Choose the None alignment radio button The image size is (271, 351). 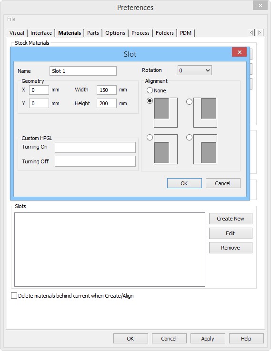[x=150, y=90]
